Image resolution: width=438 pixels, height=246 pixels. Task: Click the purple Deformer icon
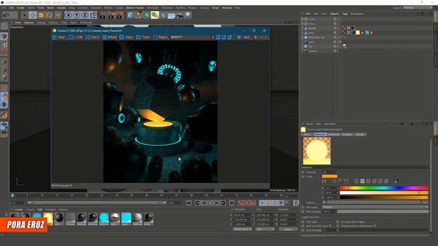(x=164, y=15)
